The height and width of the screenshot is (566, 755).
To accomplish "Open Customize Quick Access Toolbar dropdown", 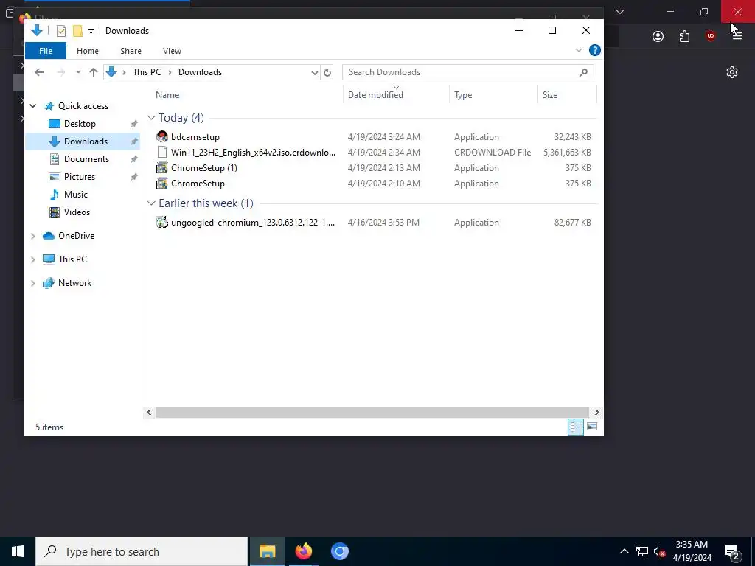I will coord(91,32).
